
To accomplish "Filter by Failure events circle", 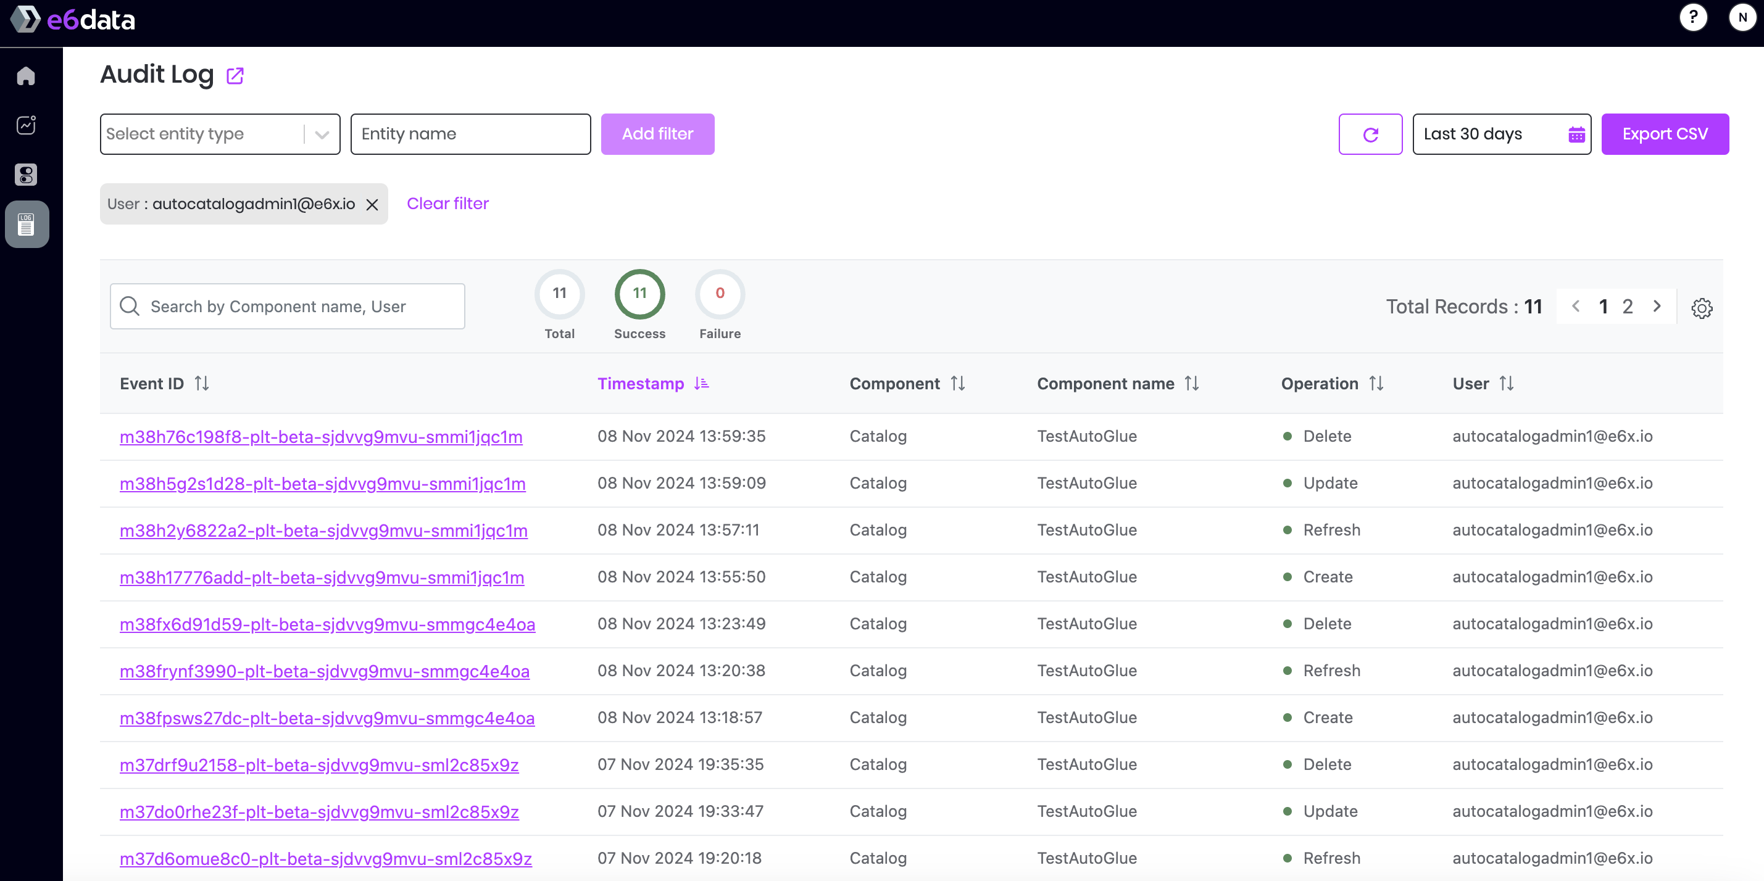I will (720, 294).
